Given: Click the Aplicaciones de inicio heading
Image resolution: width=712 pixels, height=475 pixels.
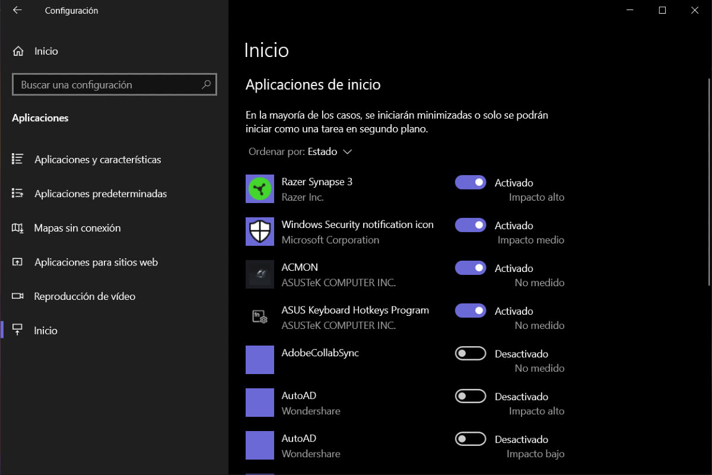Looking at the screenshot, I should pyautogui.click(x=313, y=85).
